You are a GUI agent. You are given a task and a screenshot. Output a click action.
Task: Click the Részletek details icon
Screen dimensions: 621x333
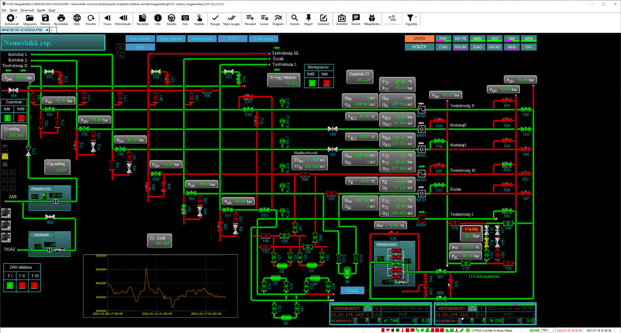coord(142,18)
